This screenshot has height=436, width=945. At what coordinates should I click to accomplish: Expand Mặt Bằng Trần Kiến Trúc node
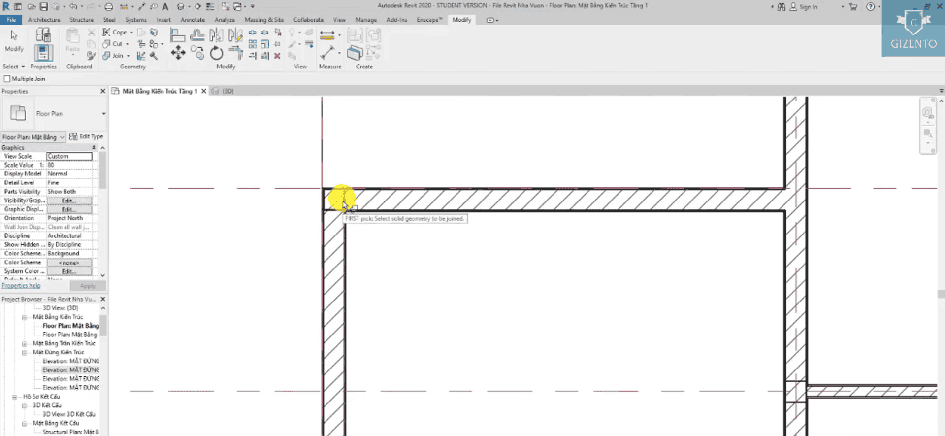tap(24, 344)
